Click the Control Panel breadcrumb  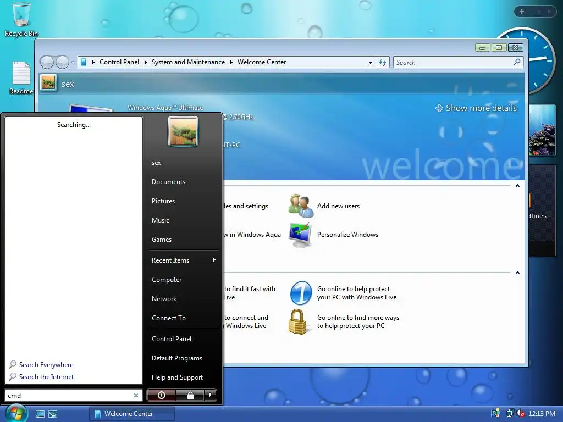click(119, 62)
